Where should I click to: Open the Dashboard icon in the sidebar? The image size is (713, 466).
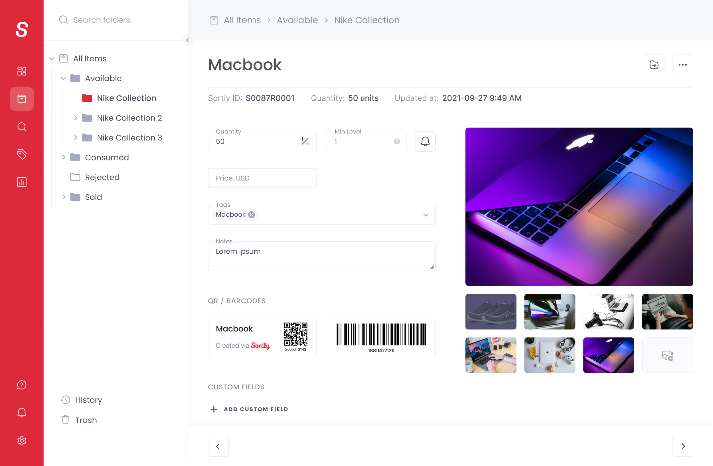[x=22, y=71]
